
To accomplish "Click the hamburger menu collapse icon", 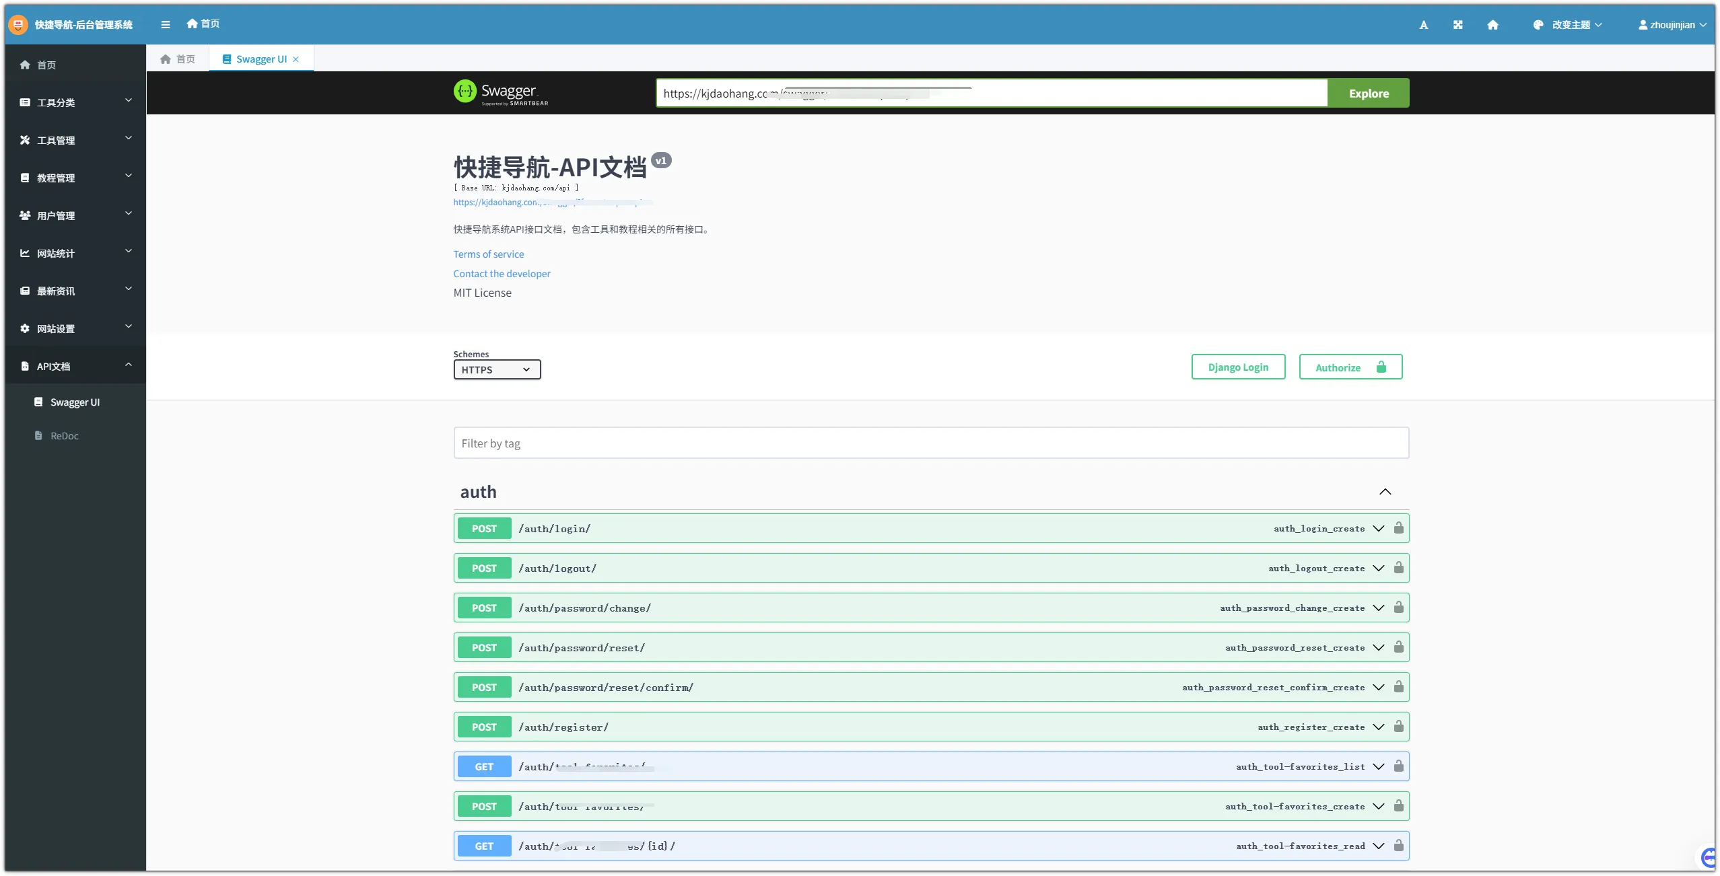I will coord(166,25).
